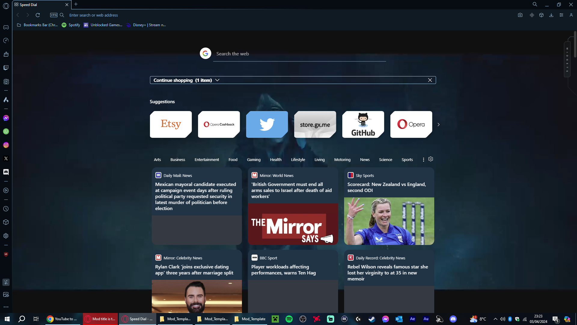Expand Continue shopping dropdown
The width and height of the screenshot is (577, 325).
pos(217,80)
